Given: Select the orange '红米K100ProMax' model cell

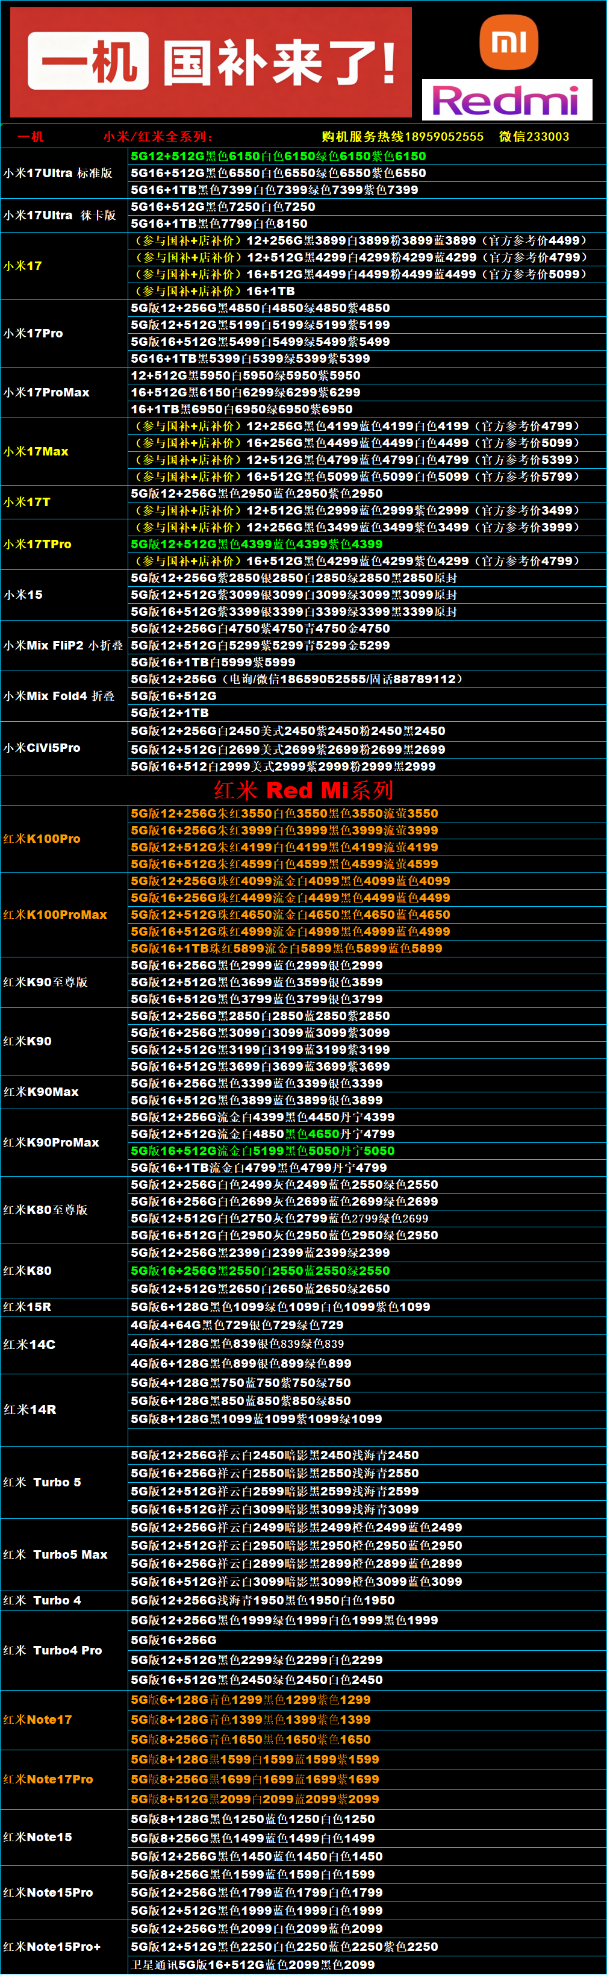Looking at the screenshot, I should (64, 915).
